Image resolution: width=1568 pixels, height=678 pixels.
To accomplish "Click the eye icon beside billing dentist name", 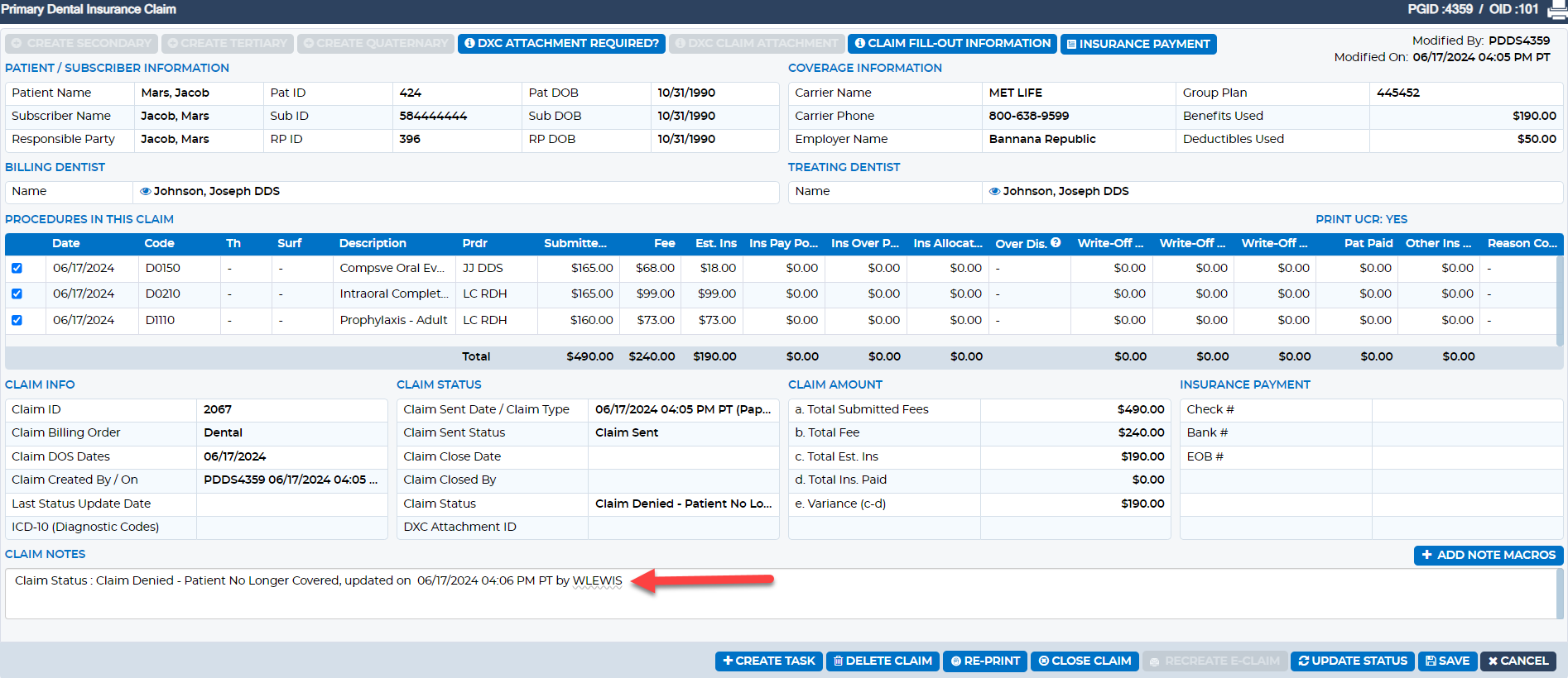I will pyautogui.click(x=146, y=191).
